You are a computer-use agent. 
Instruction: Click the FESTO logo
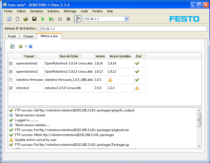[x=184, y=19]
